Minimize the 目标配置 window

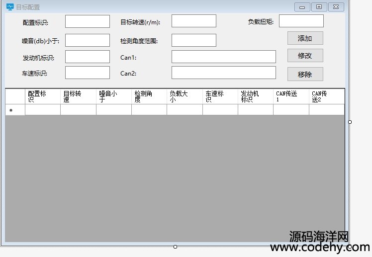pyautogui.click(x=302, y=7)
